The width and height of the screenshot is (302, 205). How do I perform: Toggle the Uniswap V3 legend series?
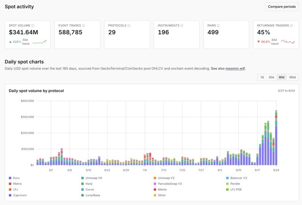click(164, 178)
